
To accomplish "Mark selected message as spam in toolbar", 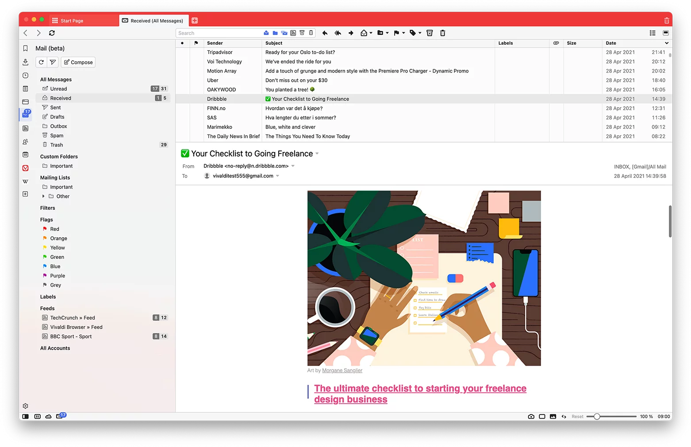I will (429, 33).
